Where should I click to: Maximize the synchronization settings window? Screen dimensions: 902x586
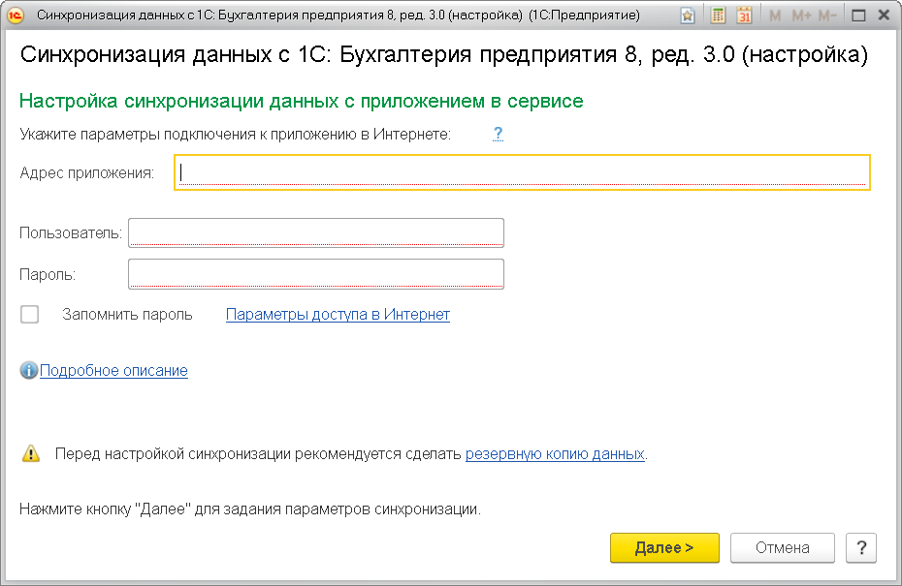point(858,15)
